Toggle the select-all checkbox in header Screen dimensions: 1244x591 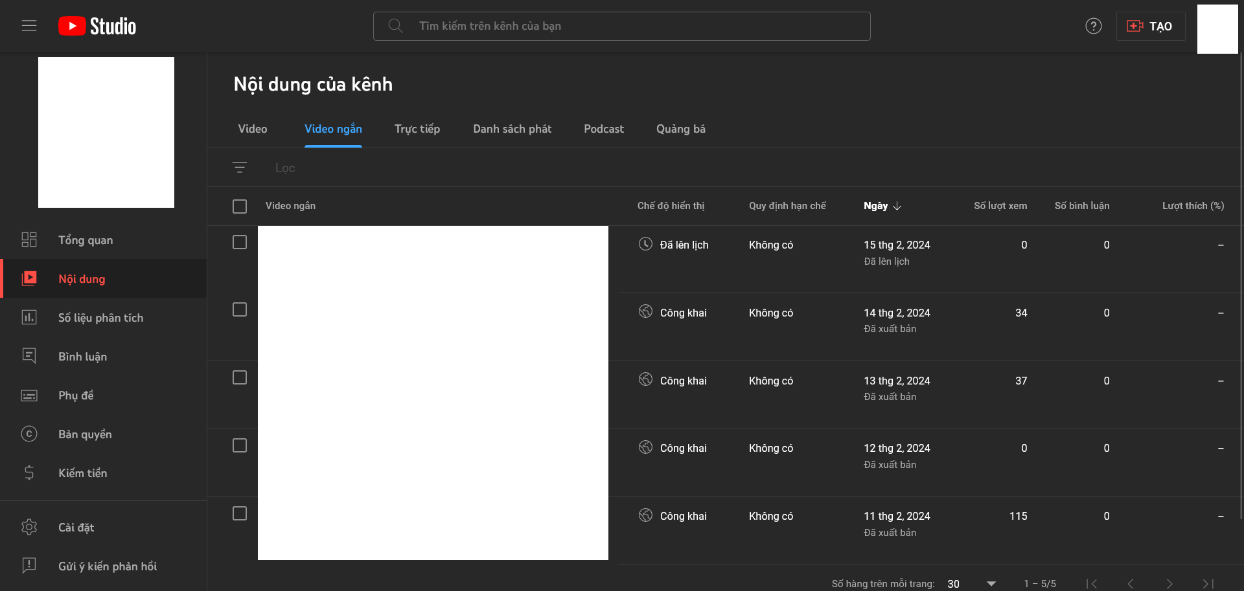[240, 206]
